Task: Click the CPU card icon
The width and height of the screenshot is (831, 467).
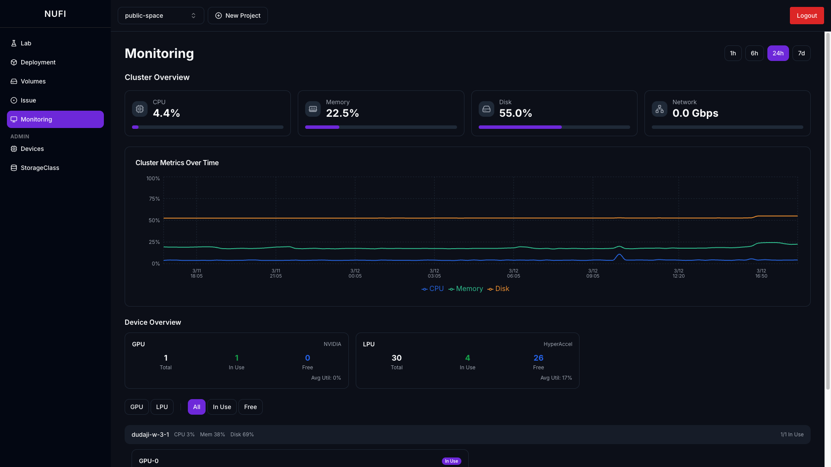Action: click(140, 109)
